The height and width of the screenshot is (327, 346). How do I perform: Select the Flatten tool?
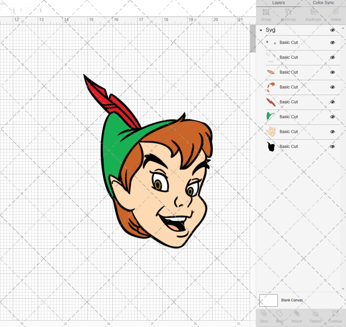315,316
